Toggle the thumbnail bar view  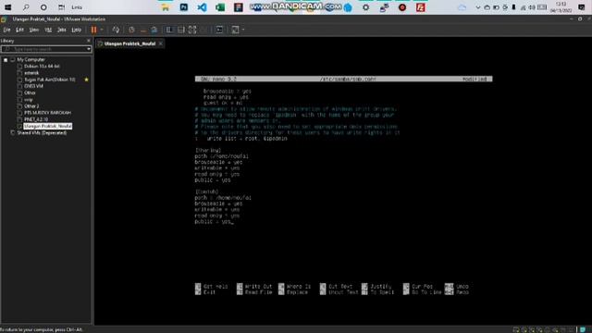click(x=181, y=30)
